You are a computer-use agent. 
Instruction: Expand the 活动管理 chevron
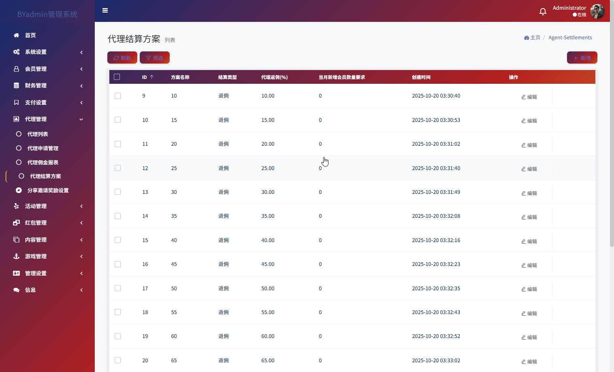[81, 206]
